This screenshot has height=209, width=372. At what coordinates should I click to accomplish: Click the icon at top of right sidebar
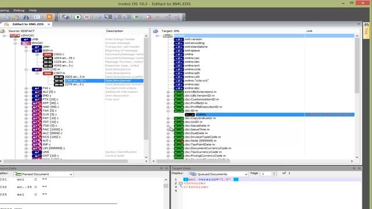click(x=366, y=24)
